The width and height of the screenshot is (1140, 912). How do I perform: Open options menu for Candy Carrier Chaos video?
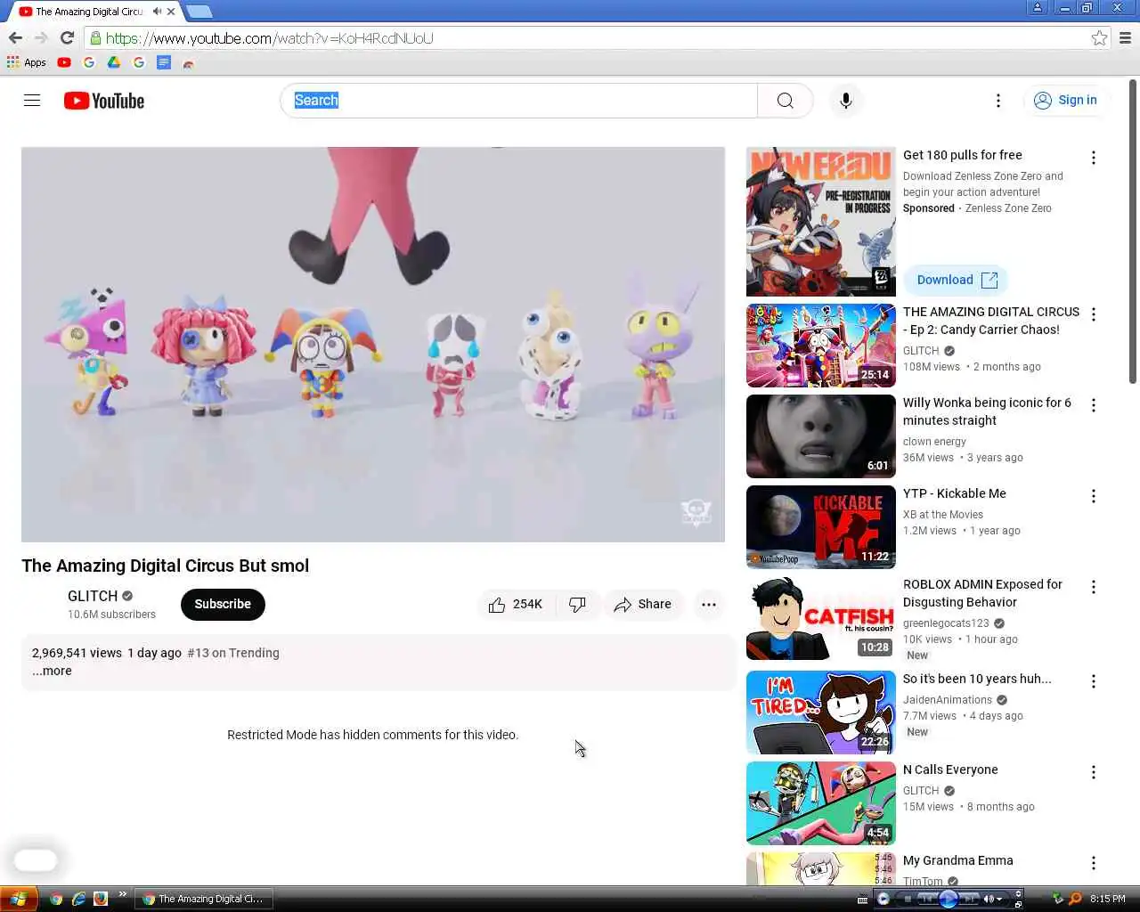(x=1094, y=314)
